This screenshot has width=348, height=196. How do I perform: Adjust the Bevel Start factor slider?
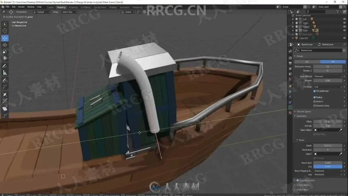(328, 163)
